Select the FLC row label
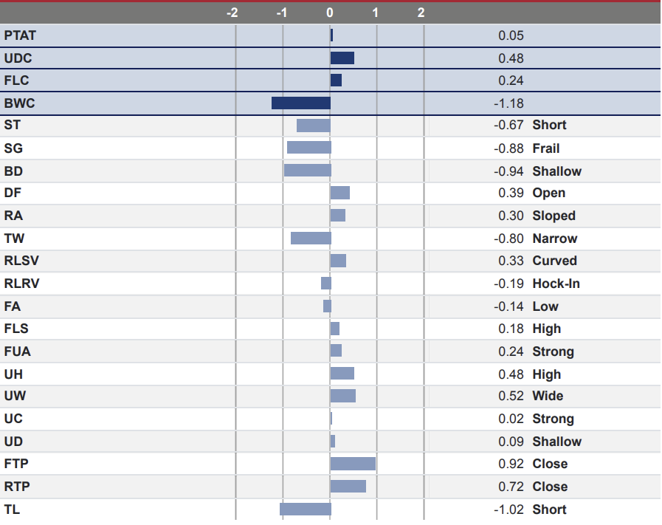The height and width of the screenshot is (525, 662). coord(17,80)
